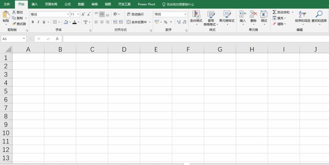
Task: Open the Name Box dropdown arrow
Action: point(24,39)
